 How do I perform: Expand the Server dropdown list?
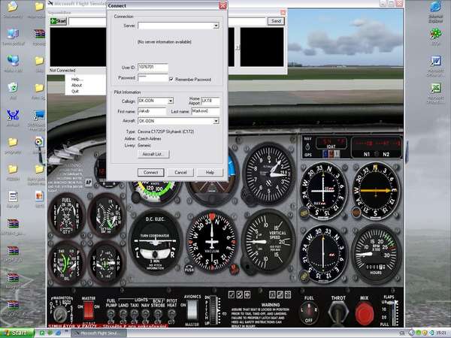click(215, 26)
